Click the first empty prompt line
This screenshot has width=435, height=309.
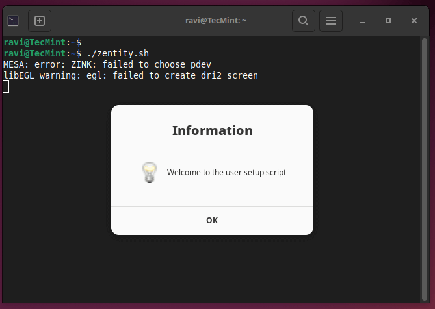42,42
